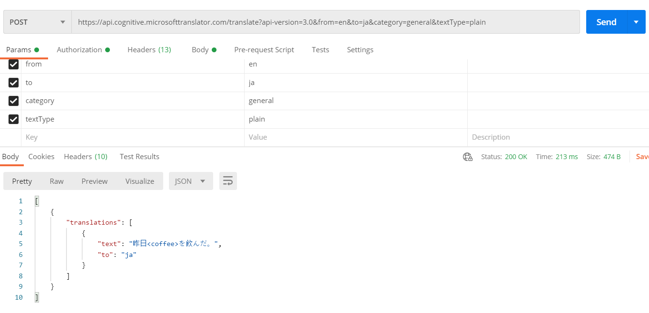Select the response Body tab
649x313 pixels.
pos(10,157)
